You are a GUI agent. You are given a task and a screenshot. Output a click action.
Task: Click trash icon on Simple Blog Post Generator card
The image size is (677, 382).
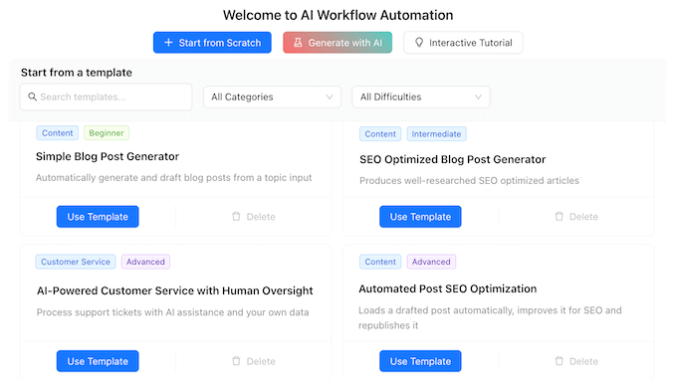click(x=236, y=216)
